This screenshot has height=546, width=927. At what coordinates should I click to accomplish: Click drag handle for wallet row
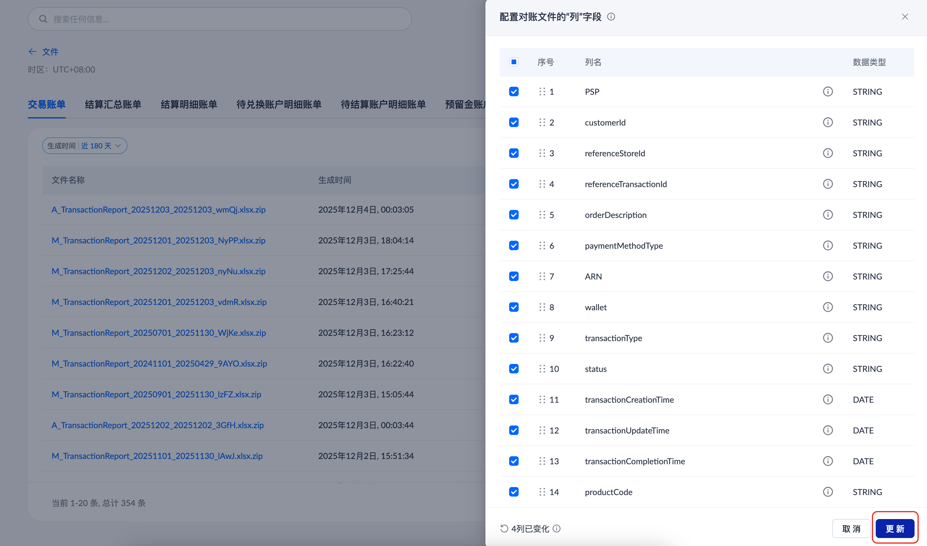pyautogui.click(x=542, y=307)
